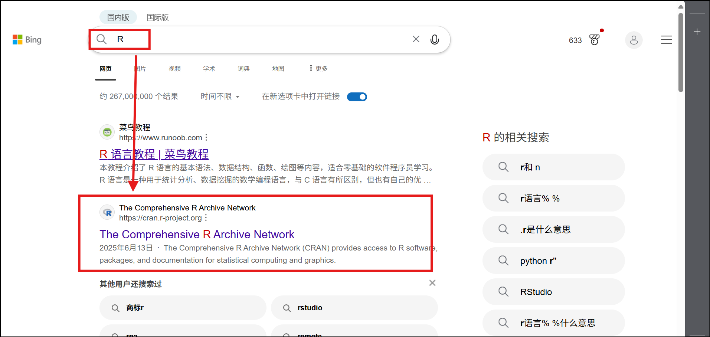Image resolution: width=710 pixels, height=337 pixels.
Task: Search related suggestion r语言% %什么意思
Action: (x=553, y=323)
